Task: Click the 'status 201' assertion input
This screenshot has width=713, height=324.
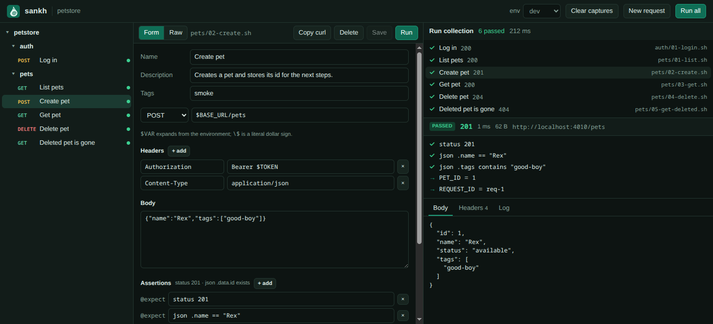Action: [281, 299]
